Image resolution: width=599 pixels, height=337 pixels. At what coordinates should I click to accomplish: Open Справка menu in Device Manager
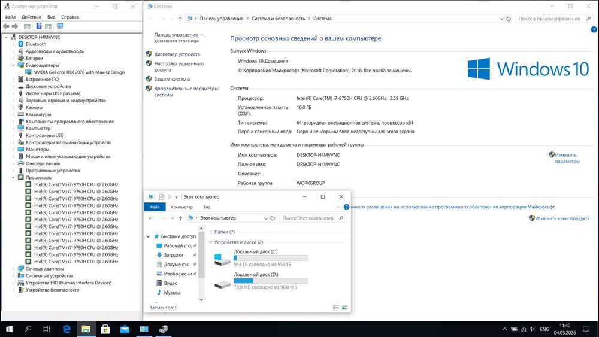pyautogui.click(x=70, y=17)
